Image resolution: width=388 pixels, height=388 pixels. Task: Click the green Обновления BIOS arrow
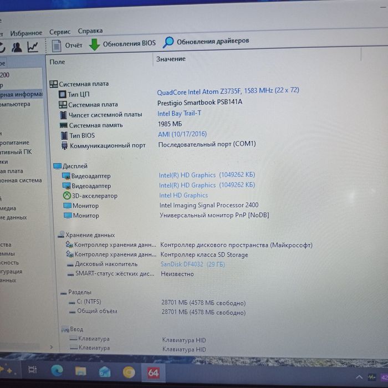click(x=94, y=45)
